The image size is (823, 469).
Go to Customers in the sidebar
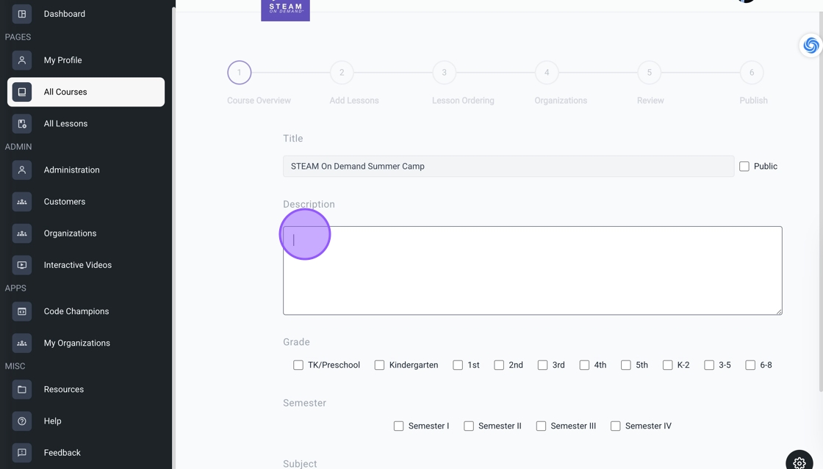click(x=65, y=201)
